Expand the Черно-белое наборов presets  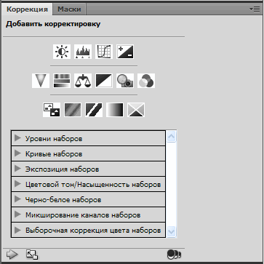point(17,199)
